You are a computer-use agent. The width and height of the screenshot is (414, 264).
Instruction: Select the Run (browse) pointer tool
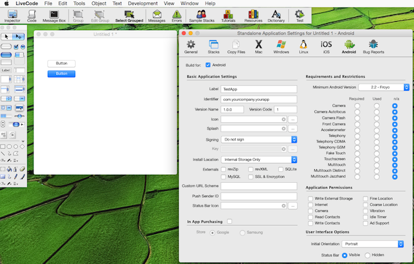click(7, 36)
